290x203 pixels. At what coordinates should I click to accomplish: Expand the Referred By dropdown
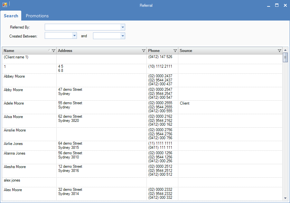point(123,27)
